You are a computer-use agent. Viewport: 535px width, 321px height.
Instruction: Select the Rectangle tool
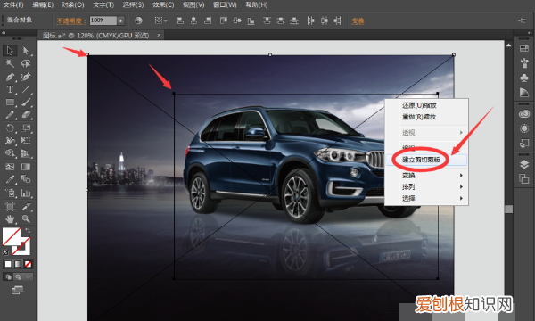[x=10, y=102]
